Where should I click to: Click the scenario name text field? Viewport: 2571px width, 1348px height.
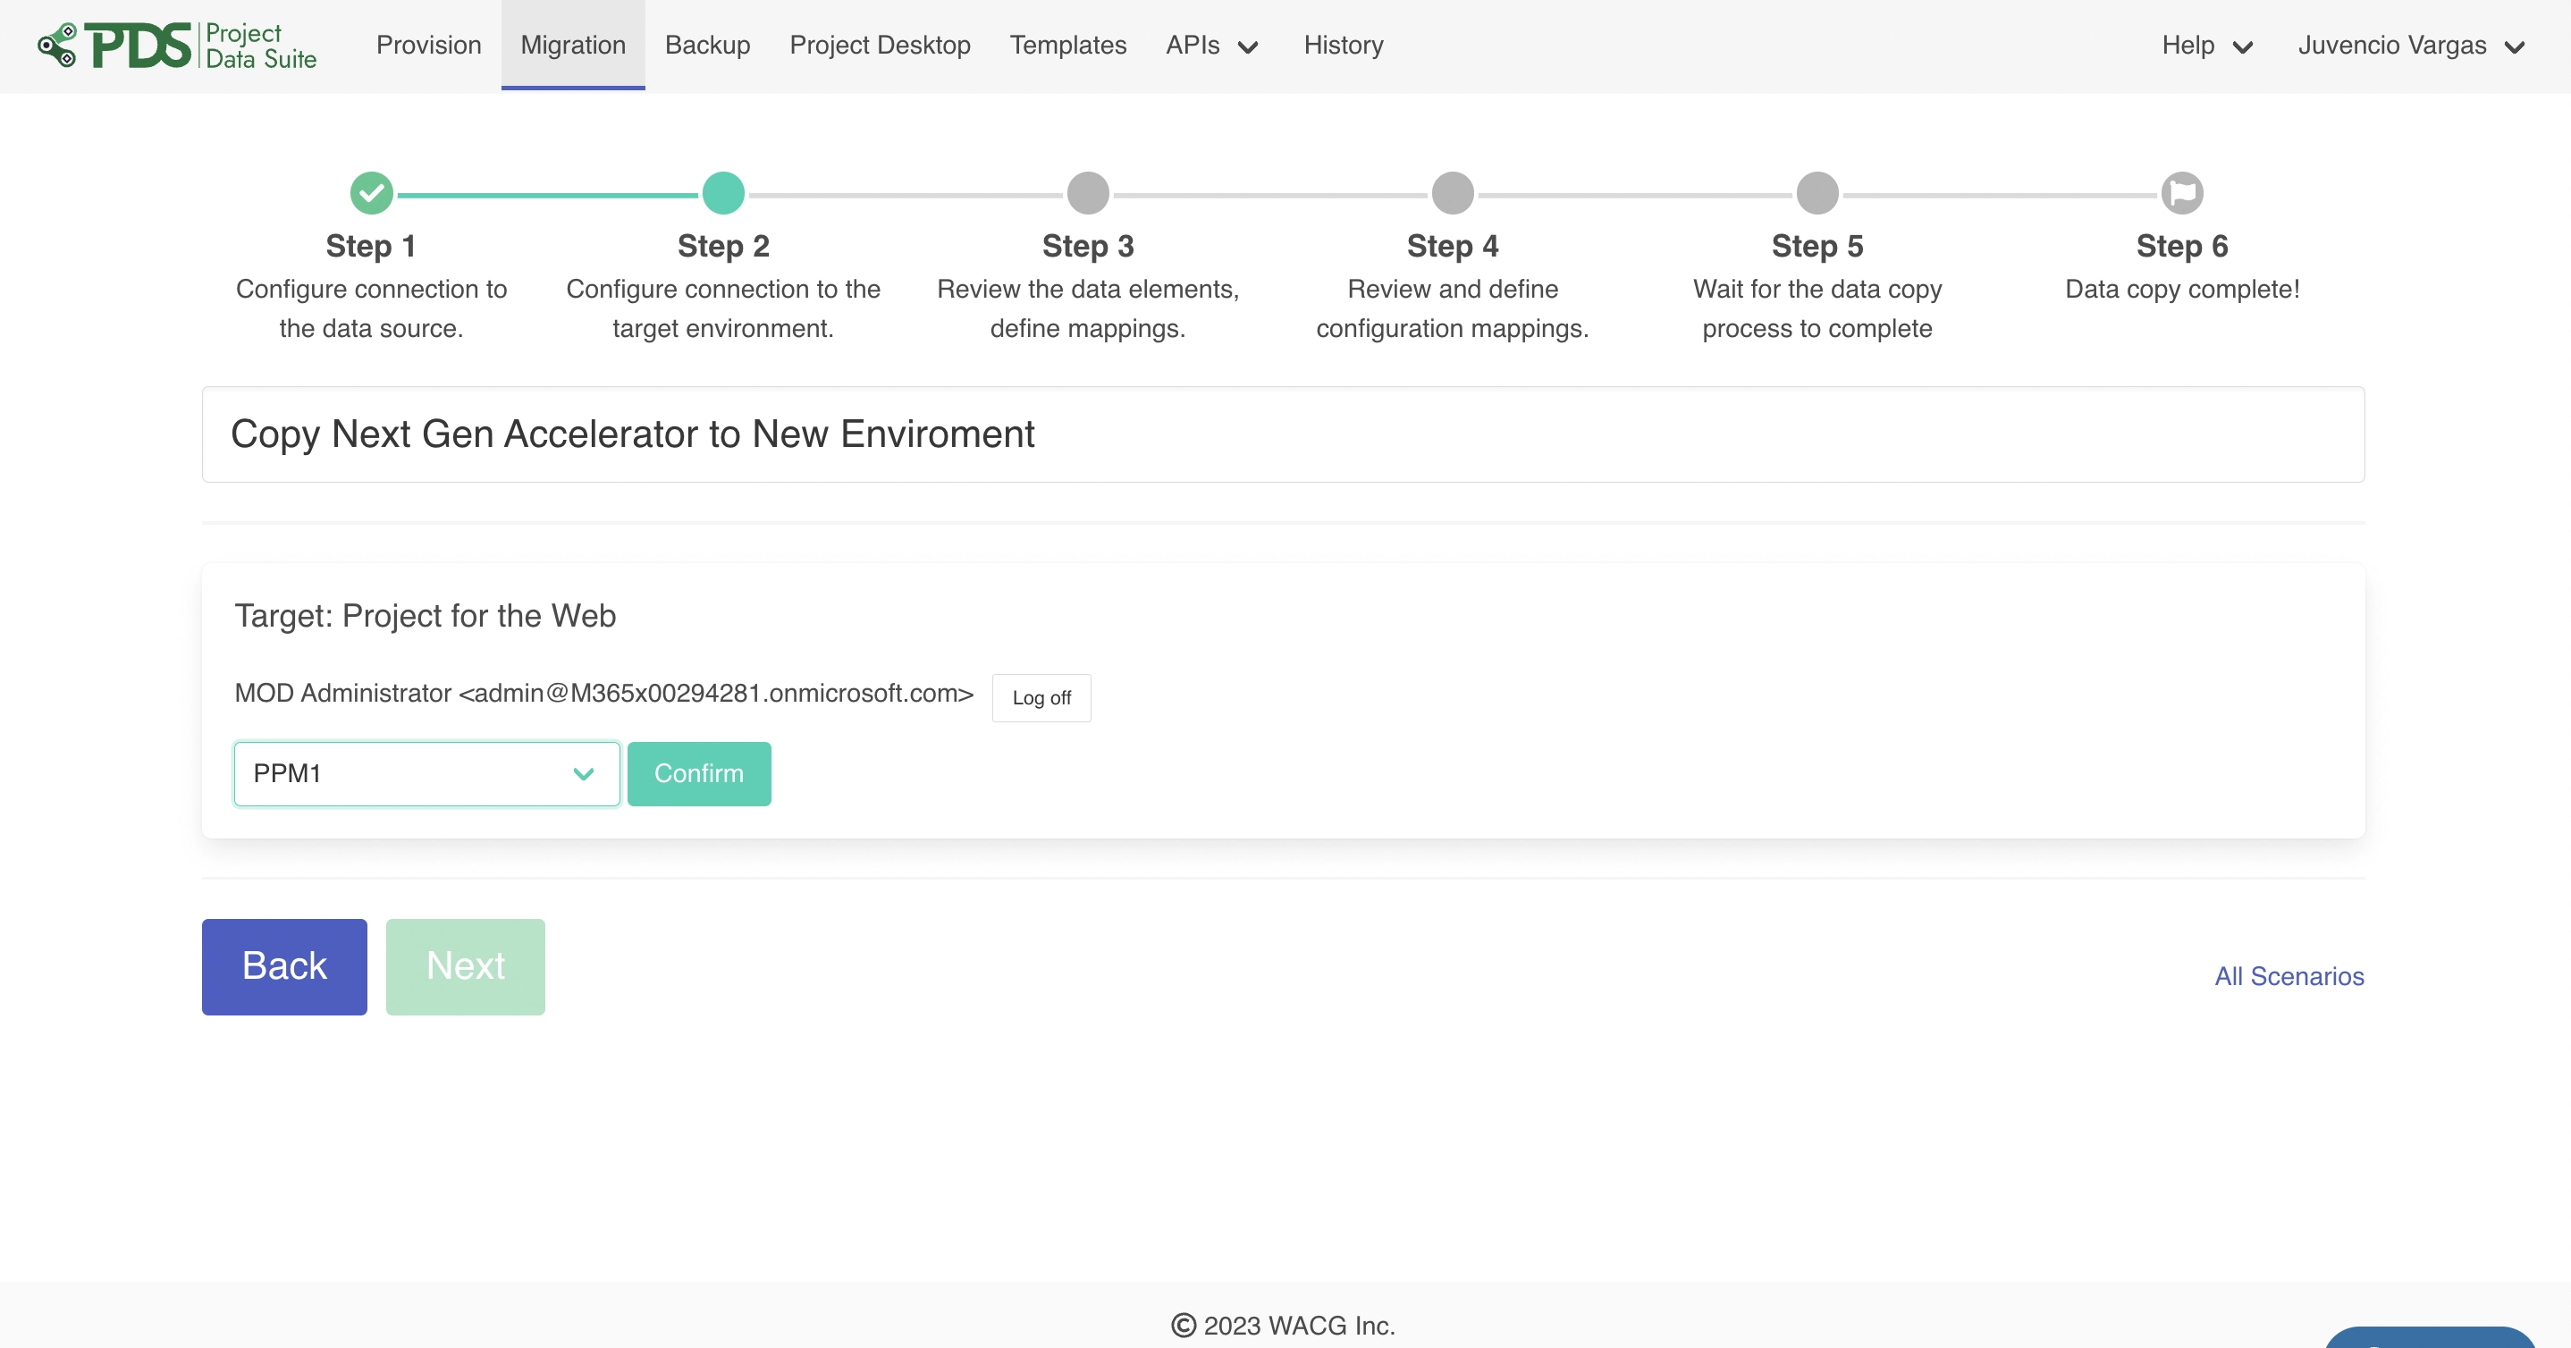(x=1283, y=434)
